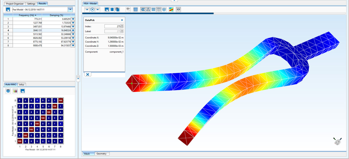Open the Fea Modal results dropdown

click(70, 10)
